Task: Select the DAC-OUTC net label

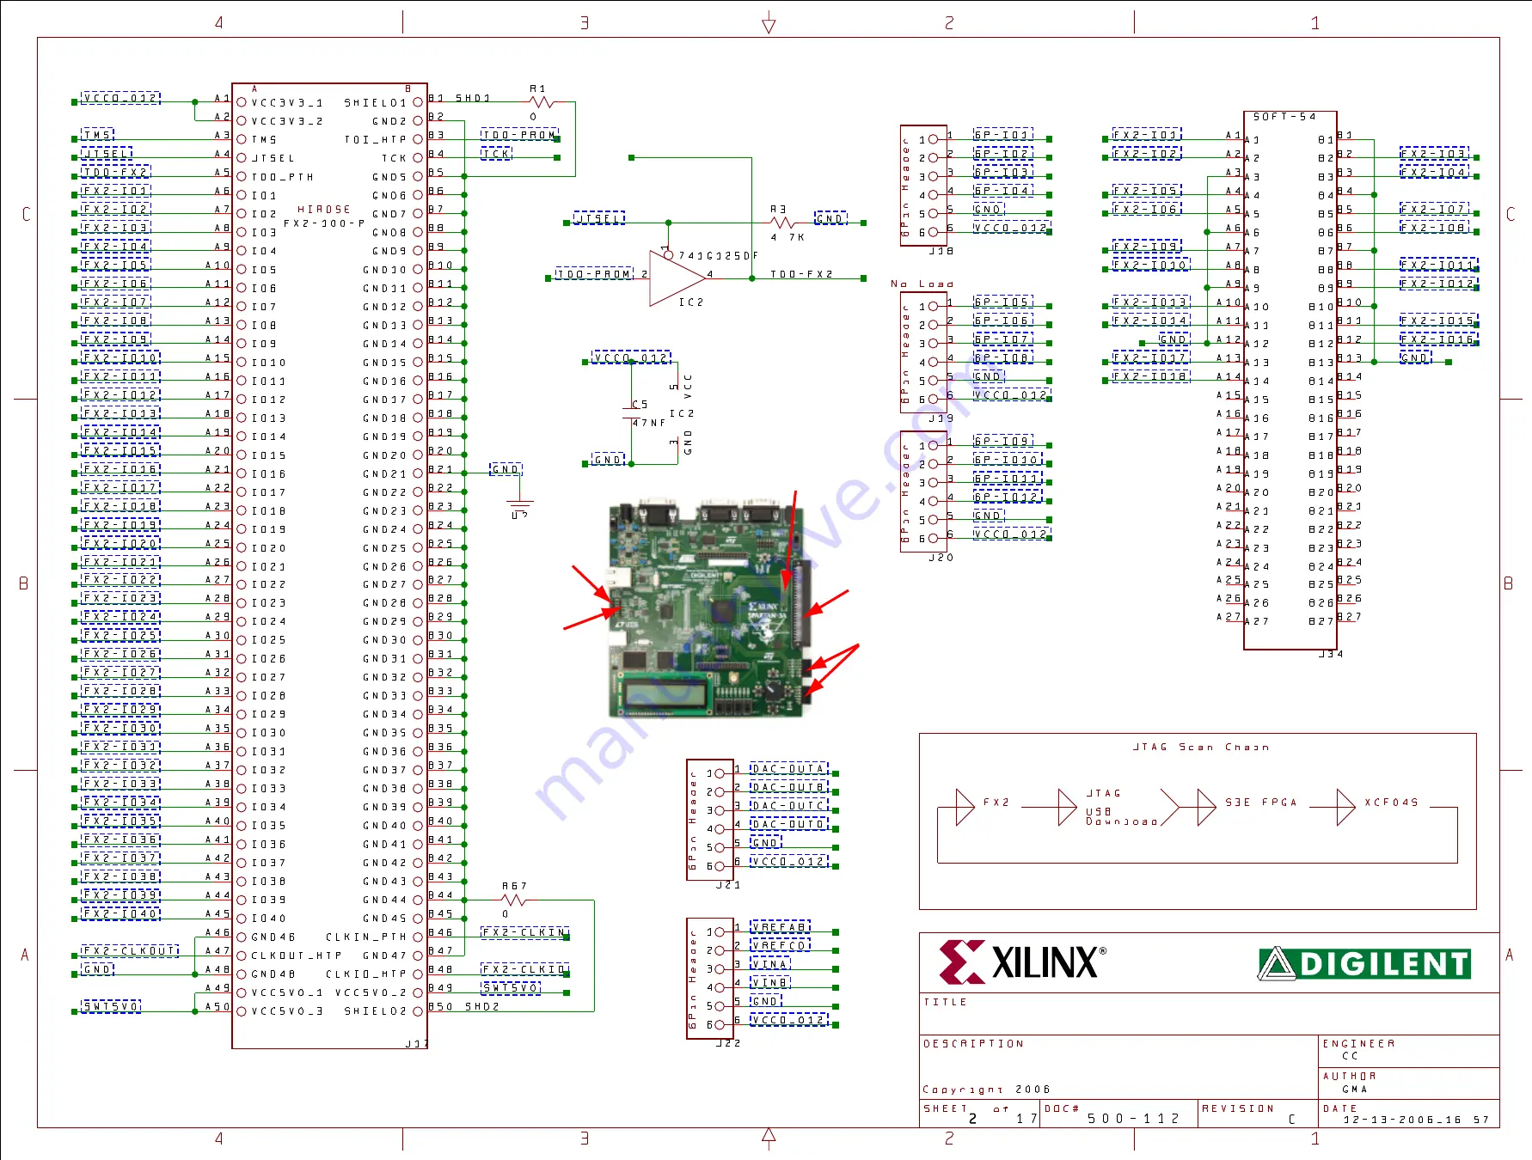Action: (x=789, y=806)
